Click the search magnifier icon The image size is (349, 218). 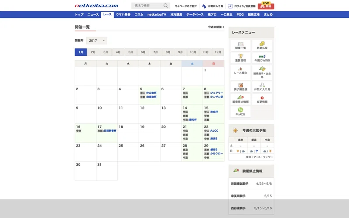166,6
